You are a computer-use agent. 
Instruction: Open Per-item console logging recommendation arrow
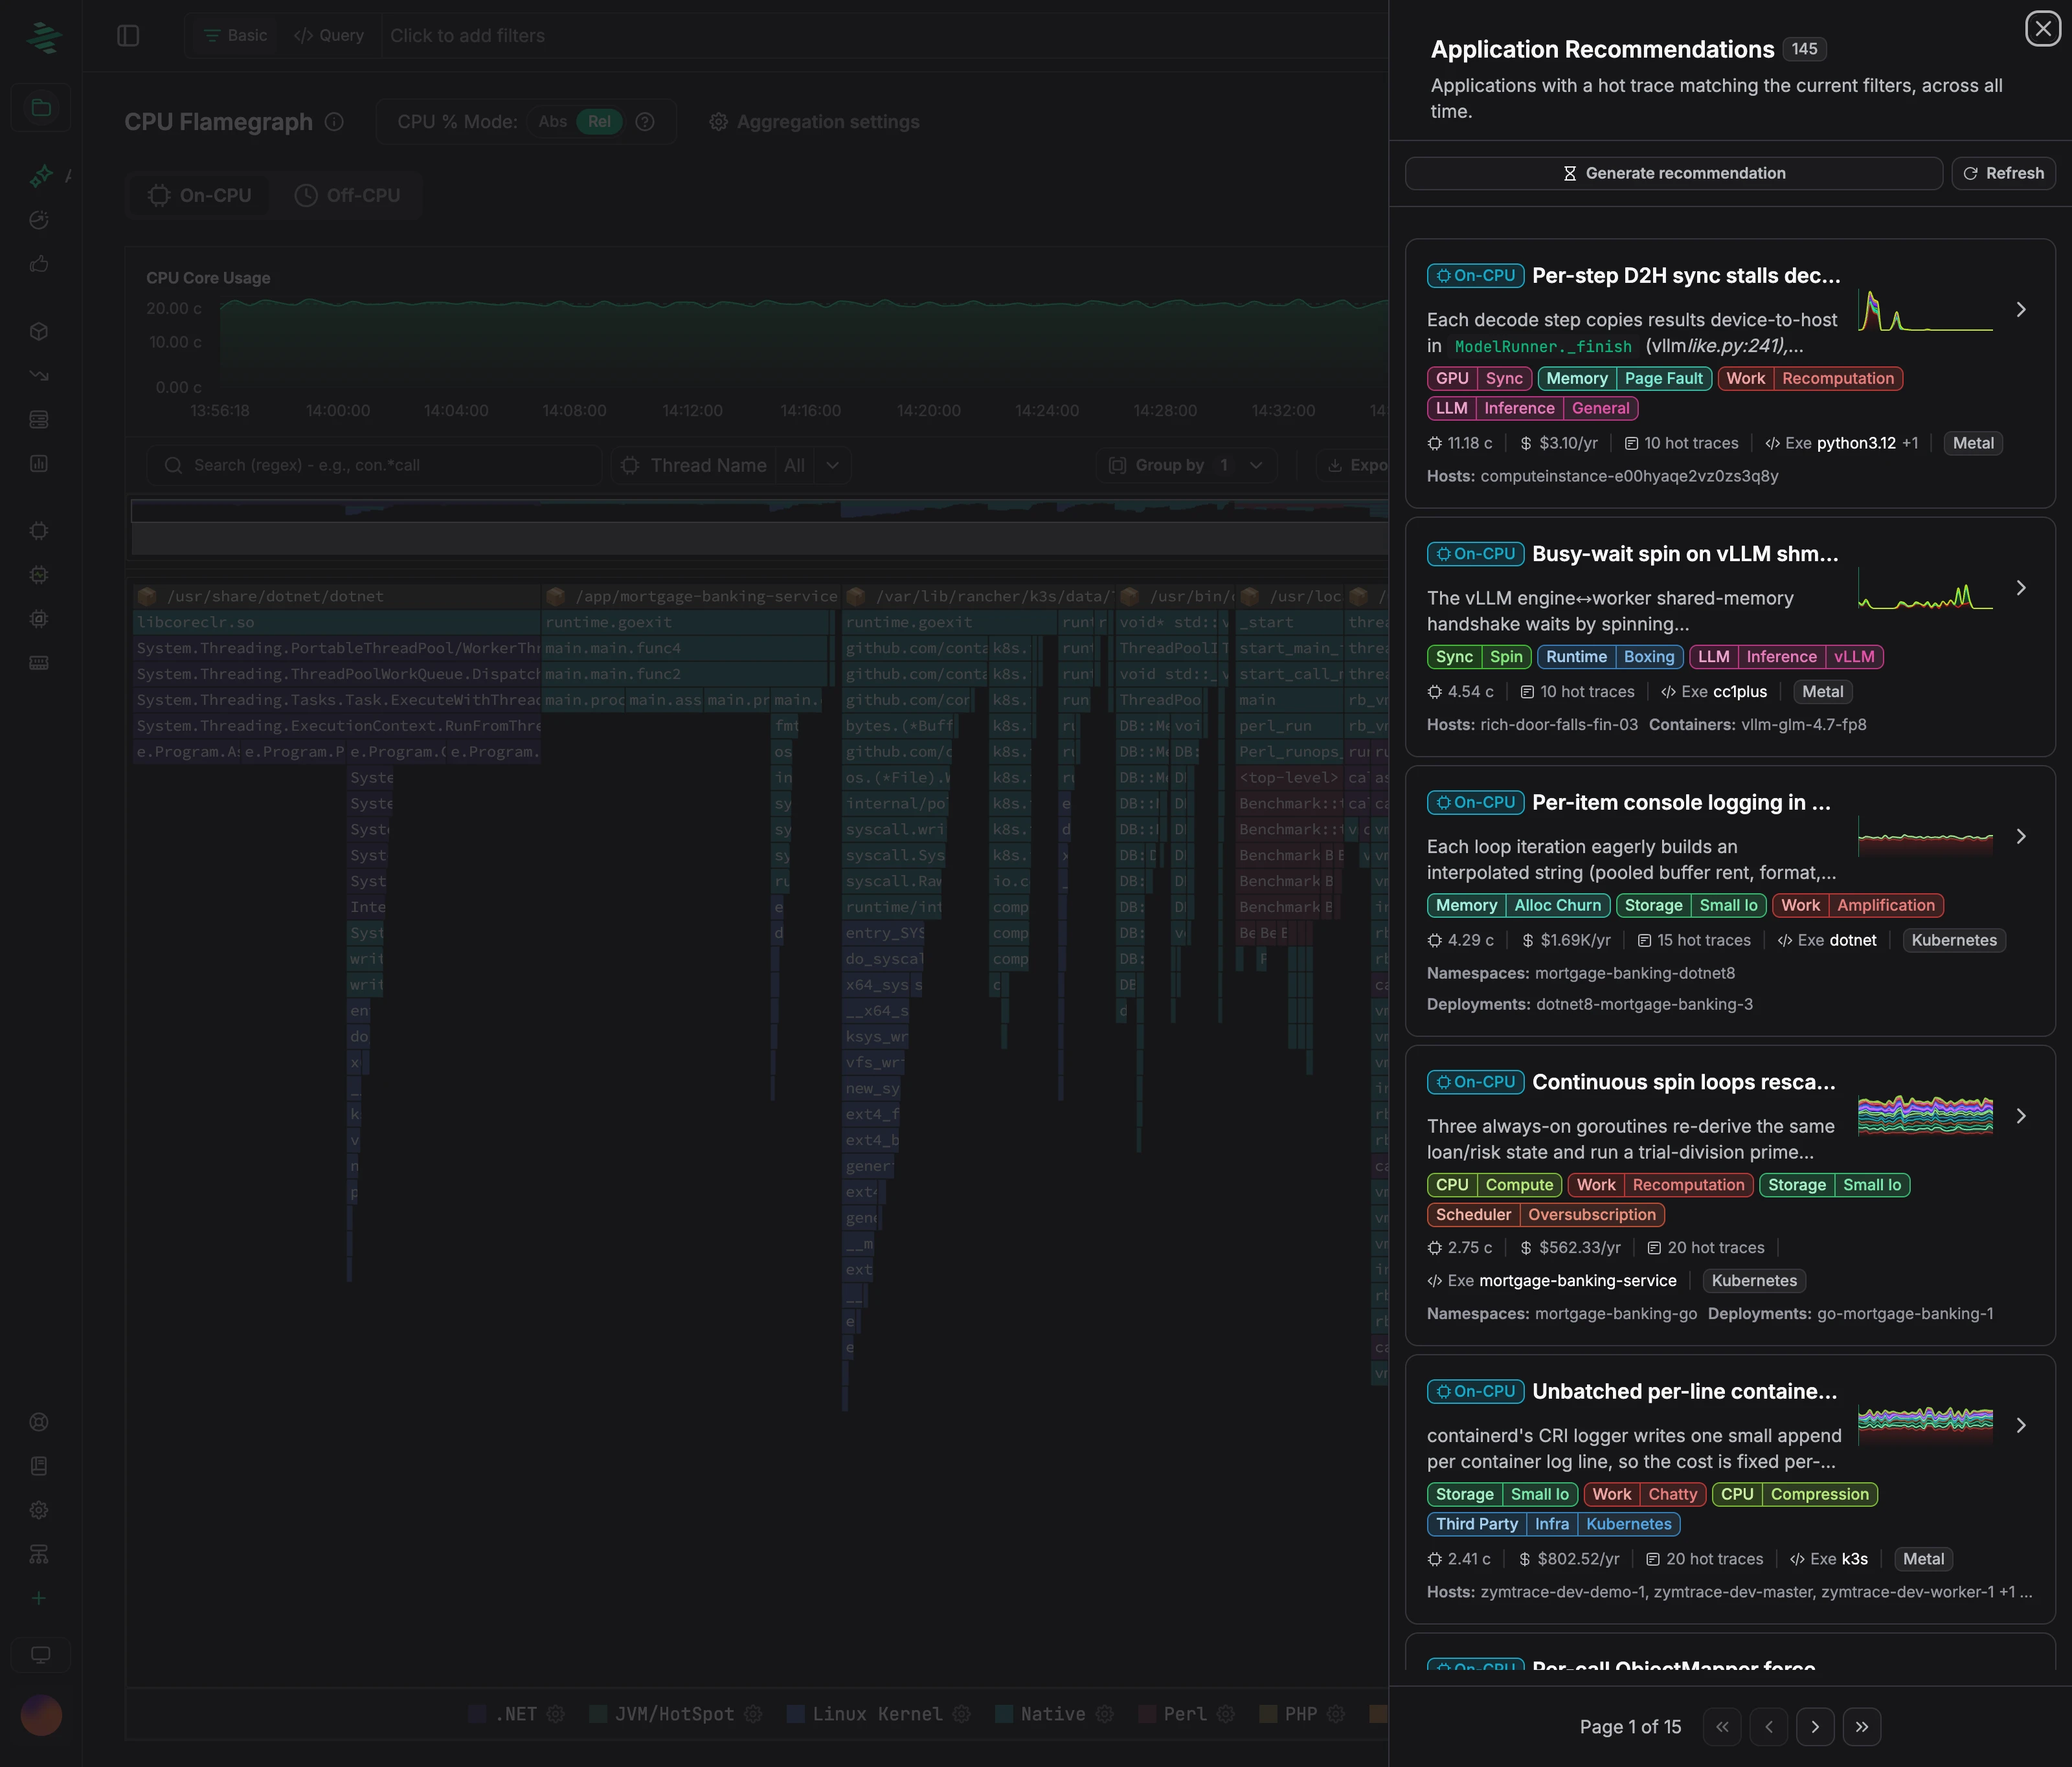pos(2021,836)
